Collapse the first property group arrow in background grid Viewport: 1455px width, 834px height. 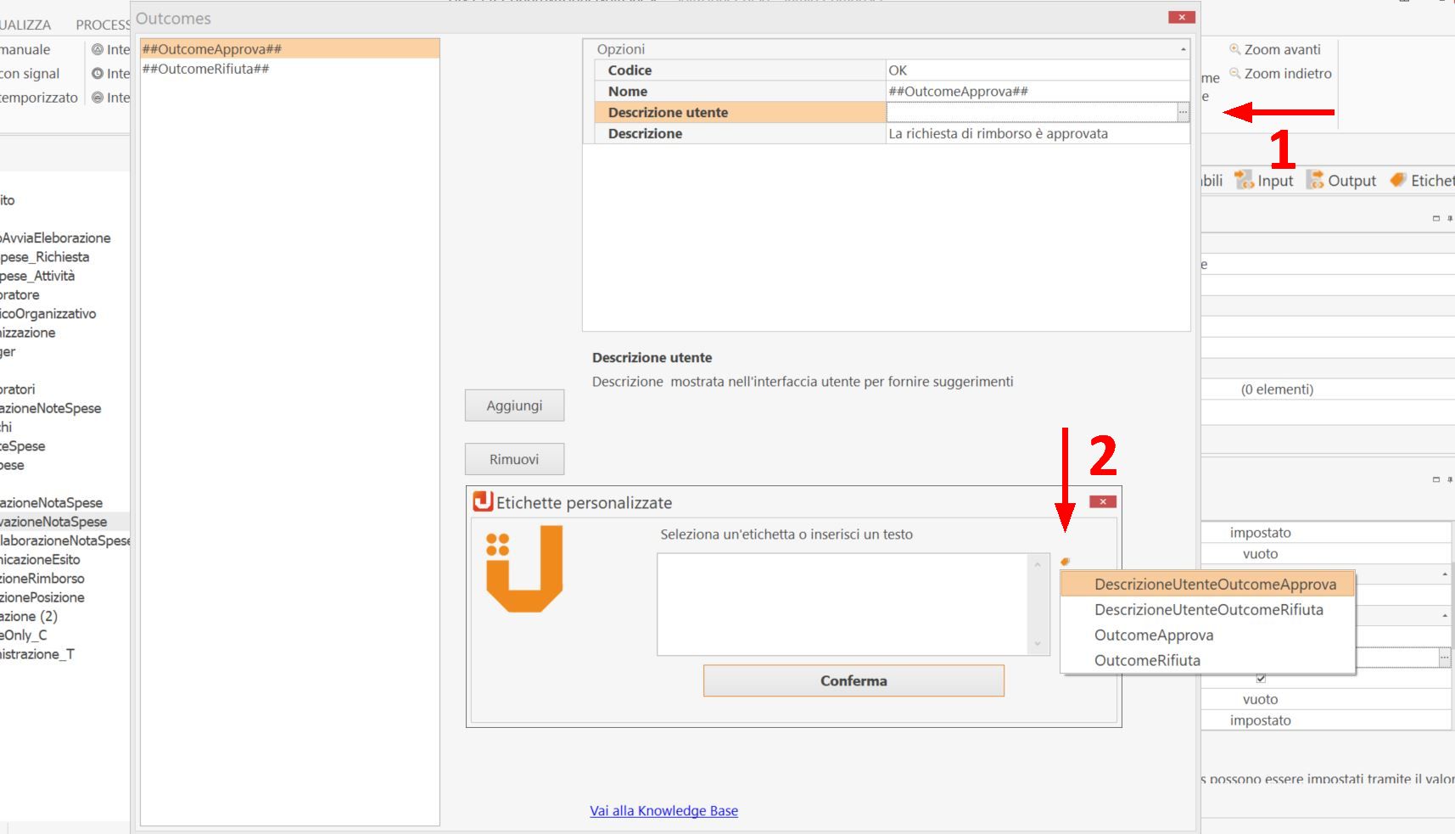[1445, 574]
